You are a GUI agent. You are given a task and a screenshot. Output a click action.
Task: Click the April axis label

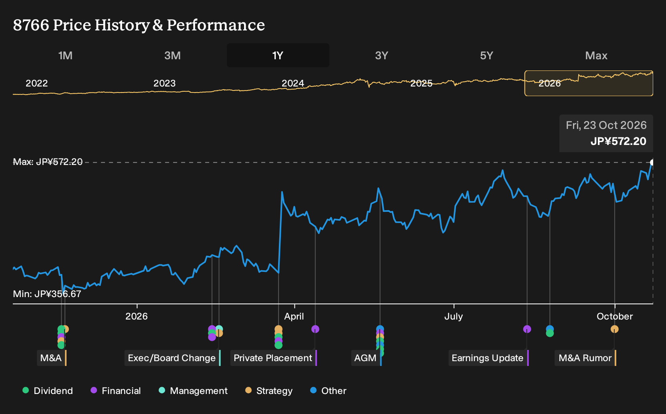(x=294, y=316)
